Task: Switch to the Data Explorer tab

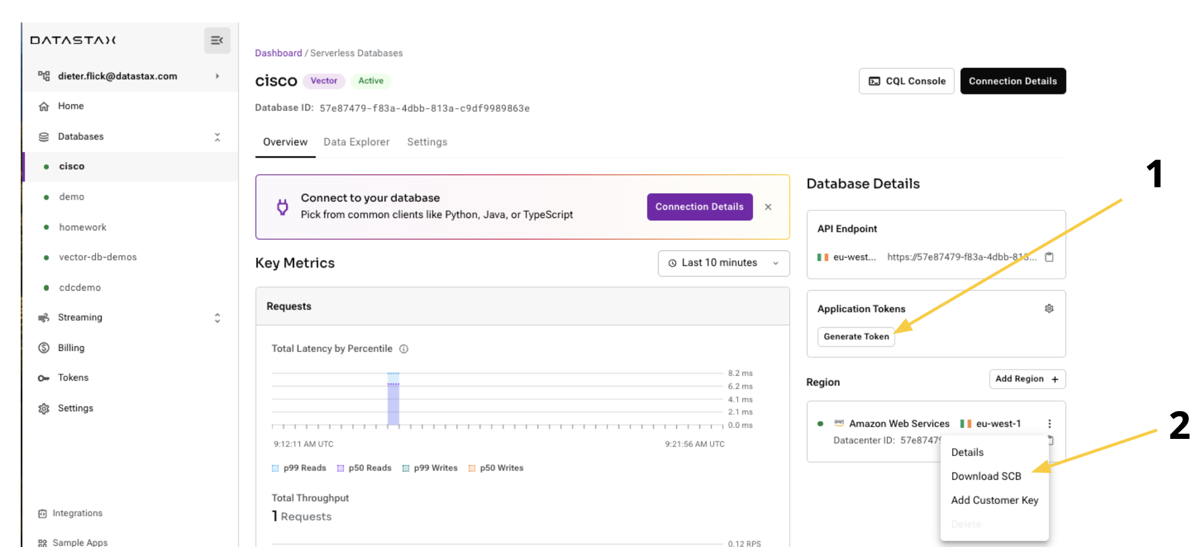Action: click(x=357, y=142)
